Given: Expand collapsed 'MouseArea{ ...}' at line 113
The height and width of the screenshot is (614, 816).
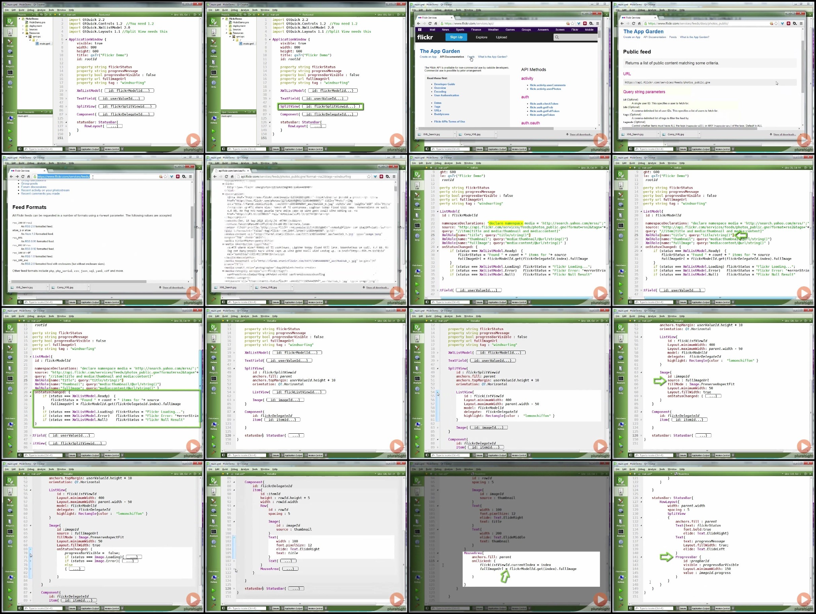Looking at the screenshot, I should 290,569.
